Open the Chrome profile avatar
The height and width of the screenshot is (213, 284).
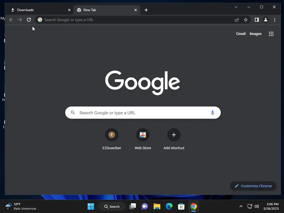(x=266, y=20)
